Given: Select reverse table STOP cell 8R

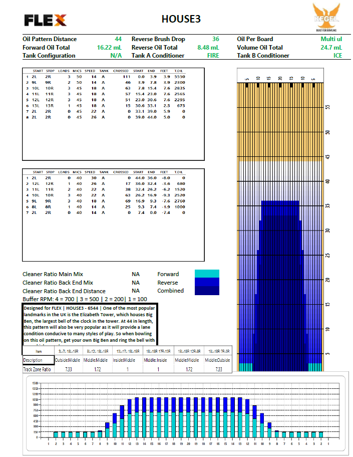Looking at the screenshot, I should [x=48, y=207].
